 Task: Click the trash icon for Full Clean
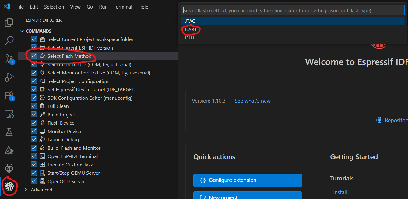click(42, 106)
